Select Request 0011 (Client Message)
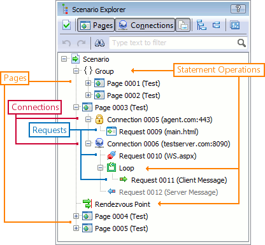 (179, 180)
